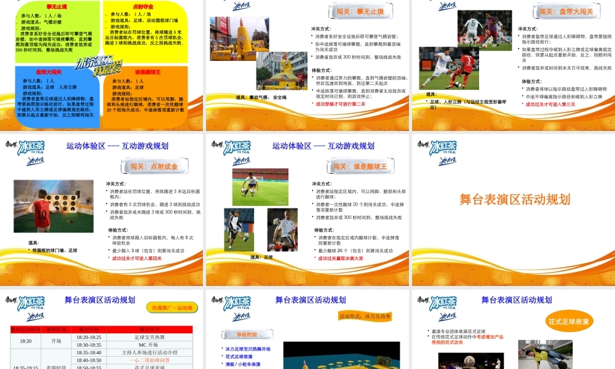The image size is (615, 369).
Task: Click the 18:30-18:35 time cell
Action: (x=89, y=345)
